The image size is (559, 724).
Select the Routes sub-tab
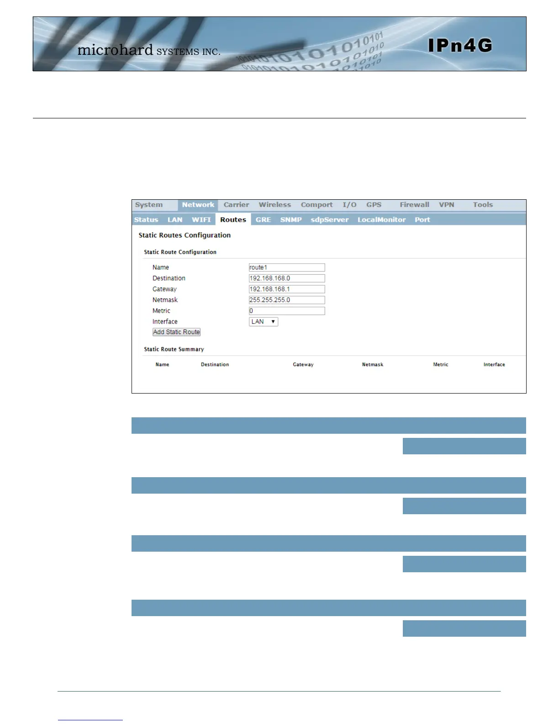[x=233, y=219]
